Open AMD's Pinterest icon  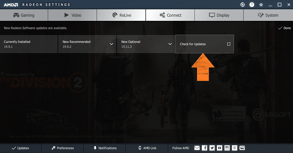point(234,148)
